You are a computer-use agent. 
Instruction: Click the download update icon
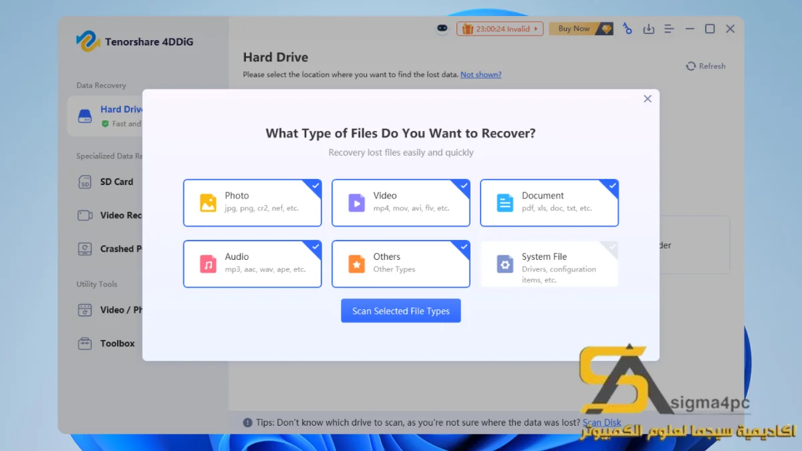point(648,29)
